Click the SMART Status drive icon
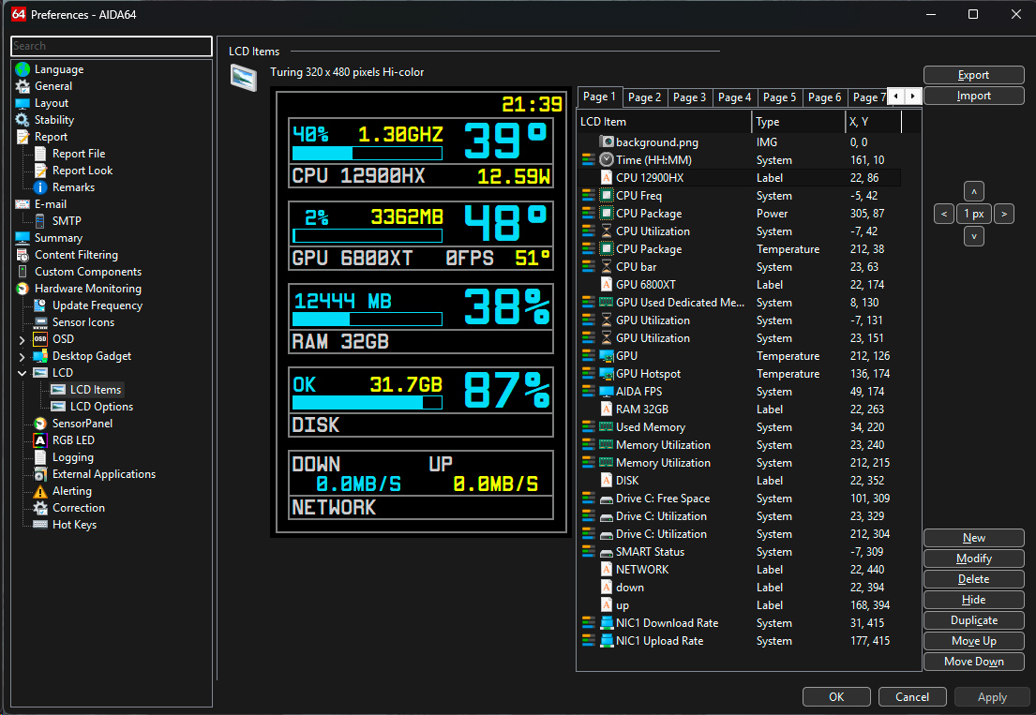 tap(607, 552)
